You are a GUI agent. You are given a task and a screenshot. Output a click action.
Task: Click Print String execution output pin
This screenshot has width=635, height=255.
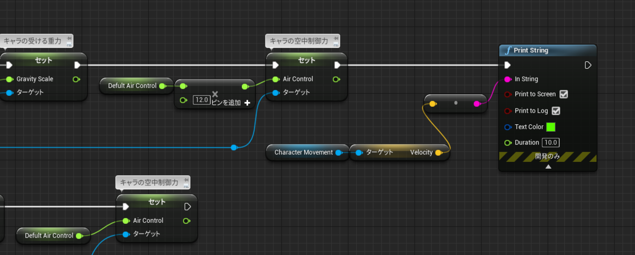(x=587, y=65)
